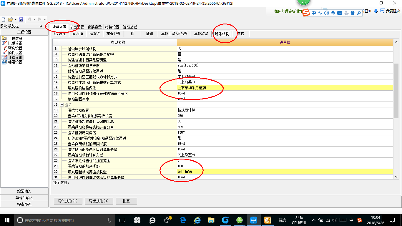
Task: Click the 50% value for 搭接接头错开百分率
Action: pyautogui.click(x=285, y=127)
